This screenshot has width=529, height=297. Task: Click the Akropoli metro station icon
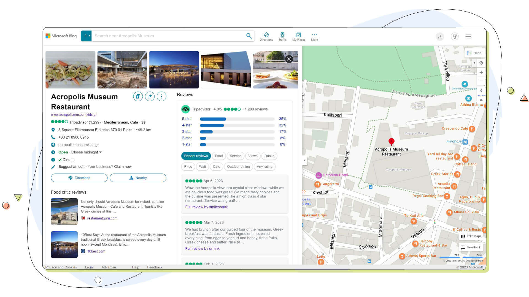(x=465, y=142)
